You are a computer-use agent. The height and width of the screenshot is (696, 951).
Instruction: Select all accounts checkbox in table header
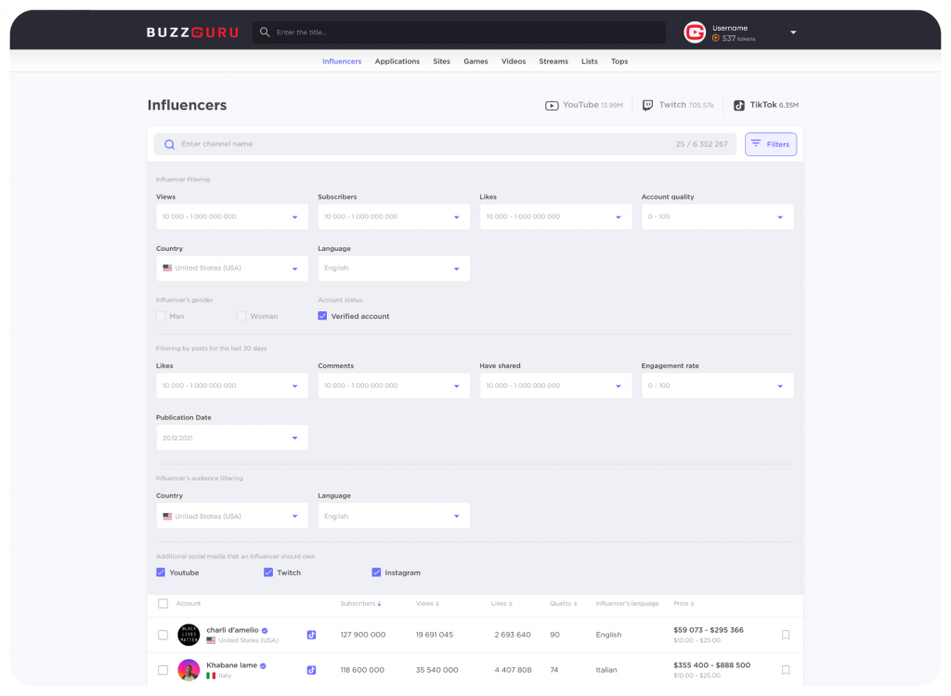pos(163,604)
